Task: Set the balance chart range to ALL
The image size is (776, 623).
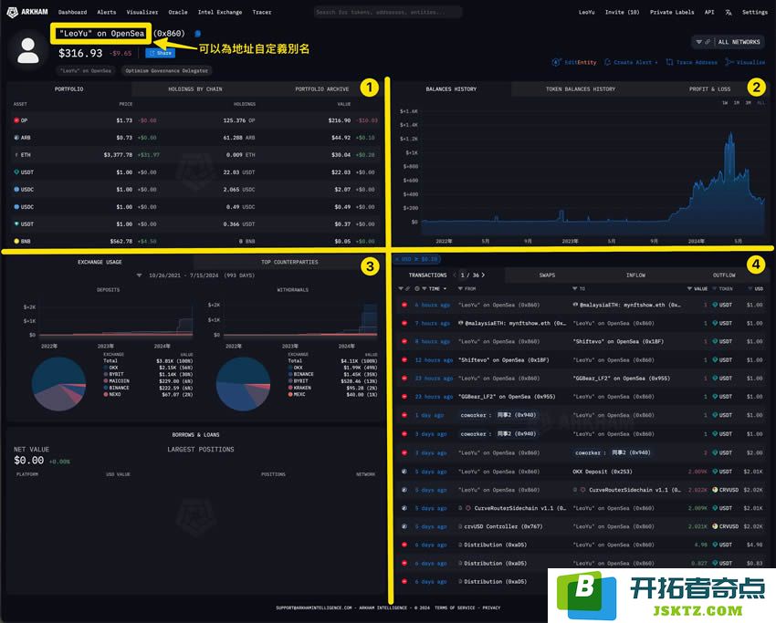Action: (760, 103)
